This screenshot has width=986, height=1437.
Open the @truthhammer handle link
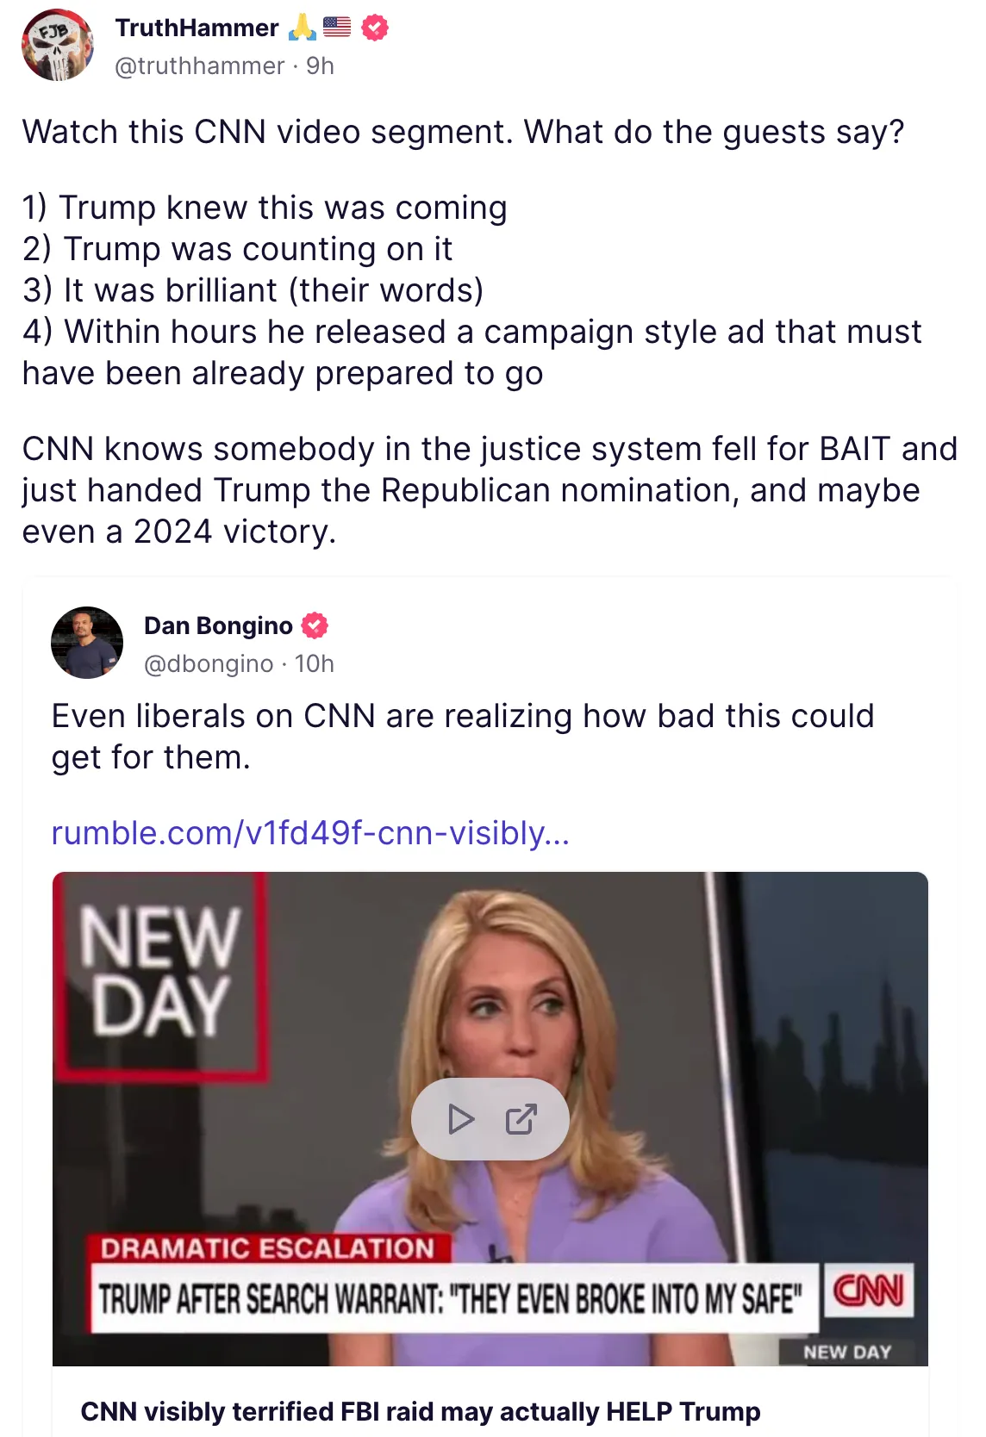pos(199,65)
